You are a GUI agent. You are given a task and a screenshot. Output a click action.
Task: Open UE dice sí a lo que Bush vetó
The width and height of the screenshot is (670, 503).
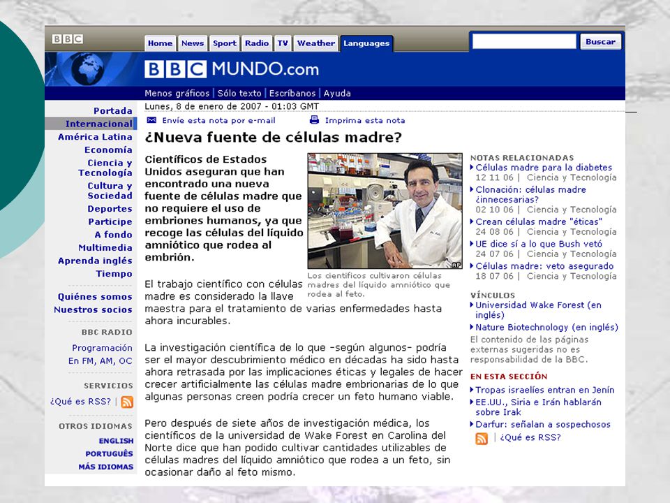tap(538, 244)
